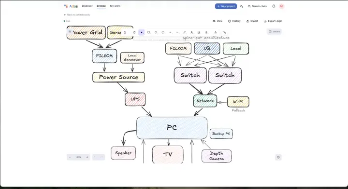Select the Depth Camera node
348x189 pixels.
coord(217,156)
